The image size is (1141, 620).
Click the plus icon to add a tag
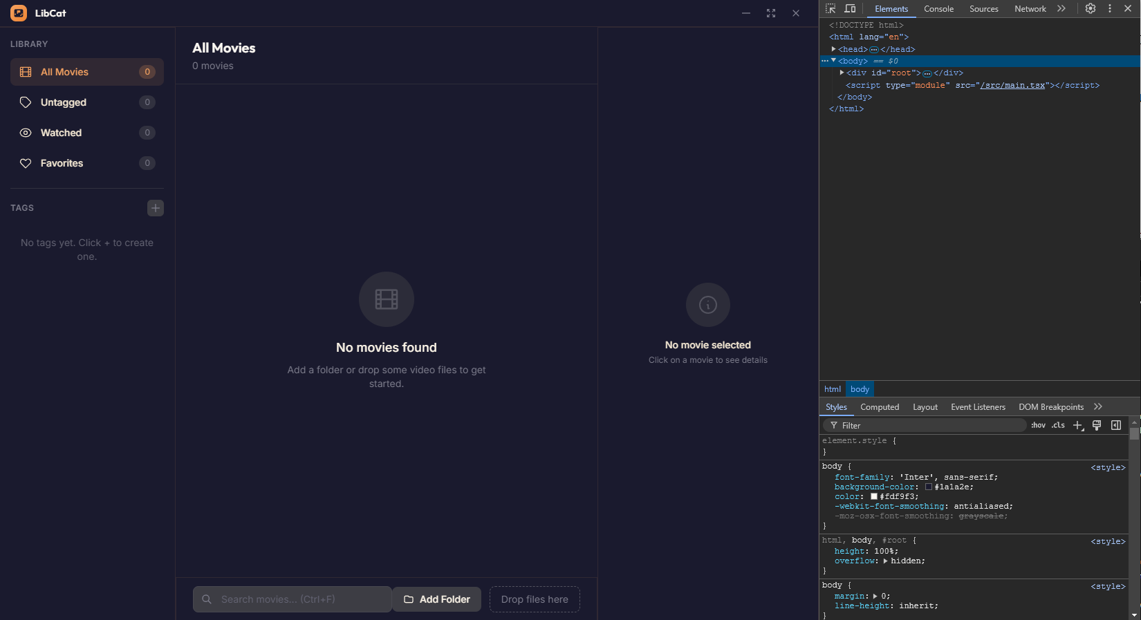(156, 208)
